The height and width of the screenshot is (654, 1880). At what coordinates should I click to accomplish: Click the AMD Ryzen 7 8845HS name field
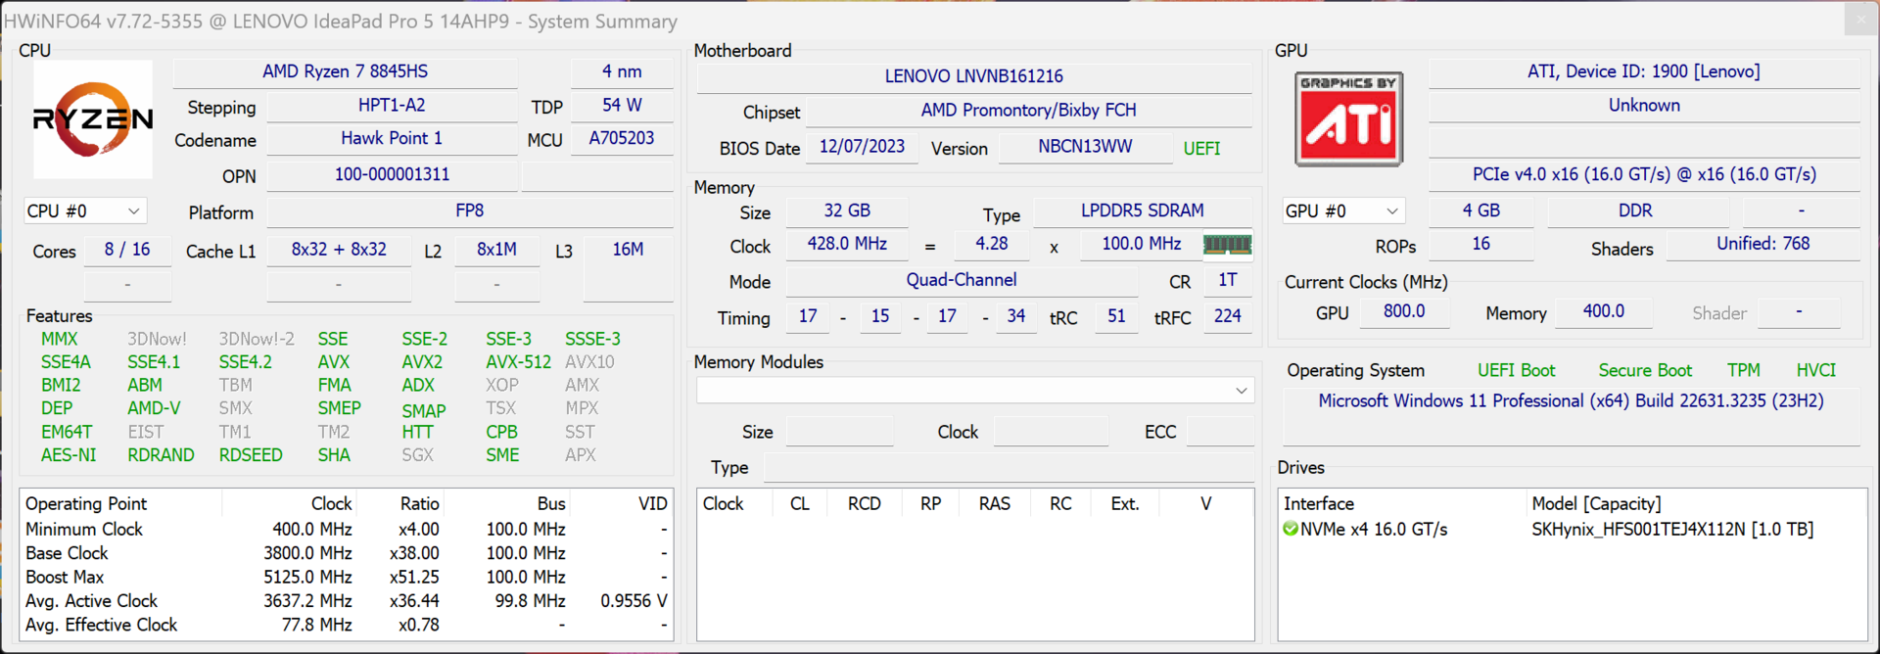click(345, 71)
